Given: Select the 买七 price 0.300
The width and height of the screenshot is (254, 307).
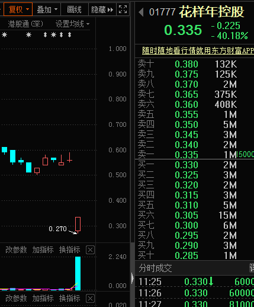Looking at the screenshot, I should [x=187, y=225].
